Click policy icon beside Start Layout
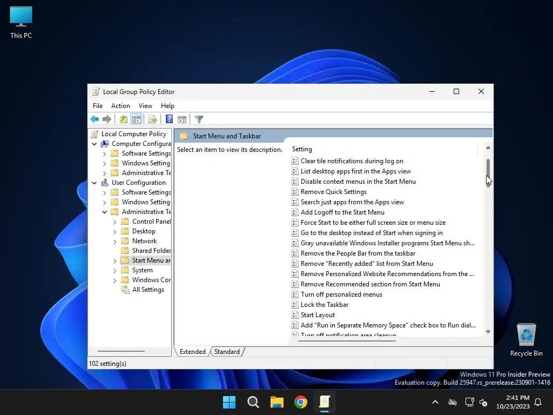 point(295,315)
